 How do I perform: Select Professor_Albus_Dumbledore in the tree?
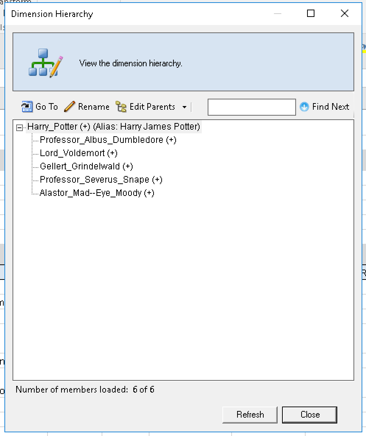[108, 140]
